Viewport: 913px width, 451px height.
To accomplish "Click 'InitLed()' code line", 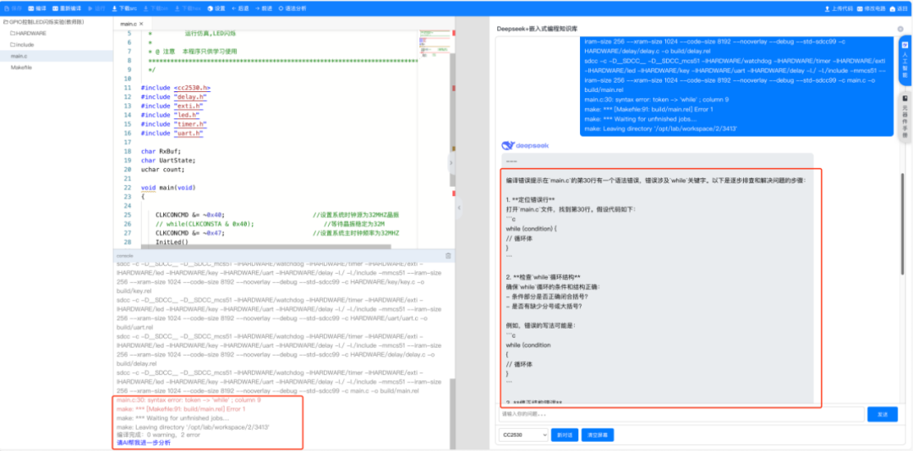I will click(172, 242).
